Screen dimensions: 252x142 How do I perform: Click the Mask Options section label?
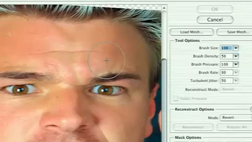click(188, 138)
